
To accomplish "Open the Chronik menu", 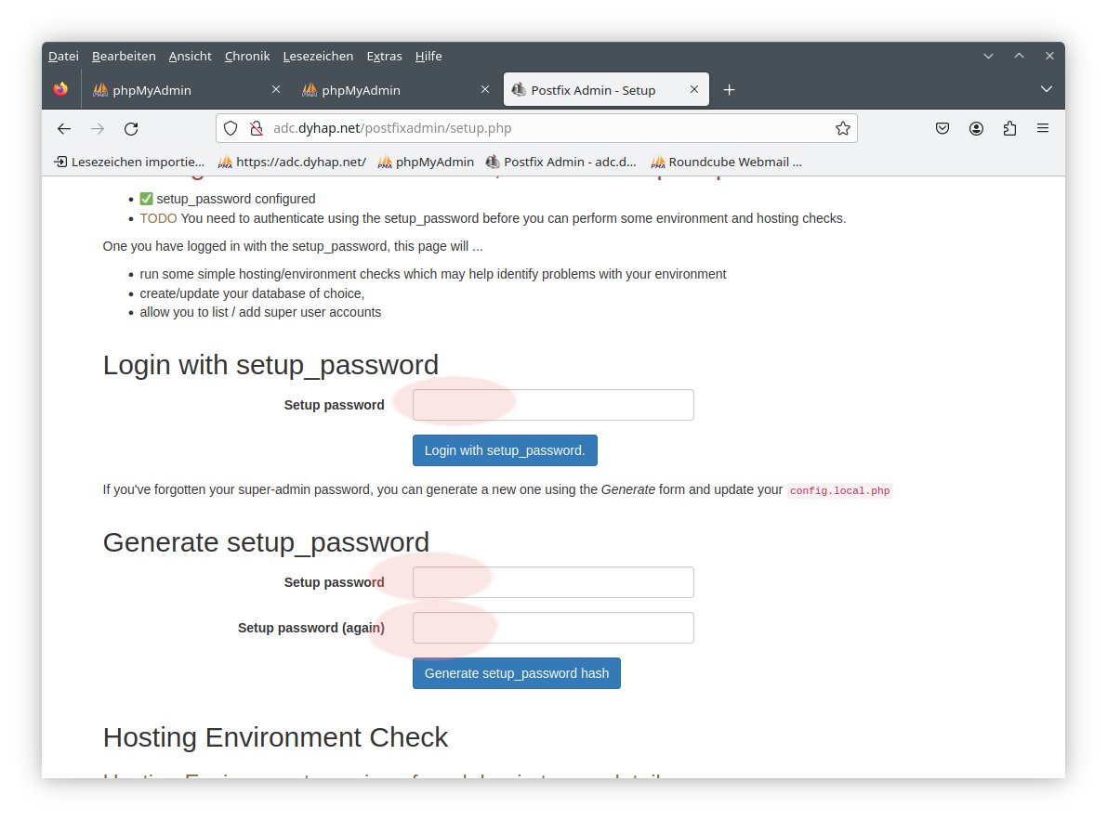I will [247, 57].
